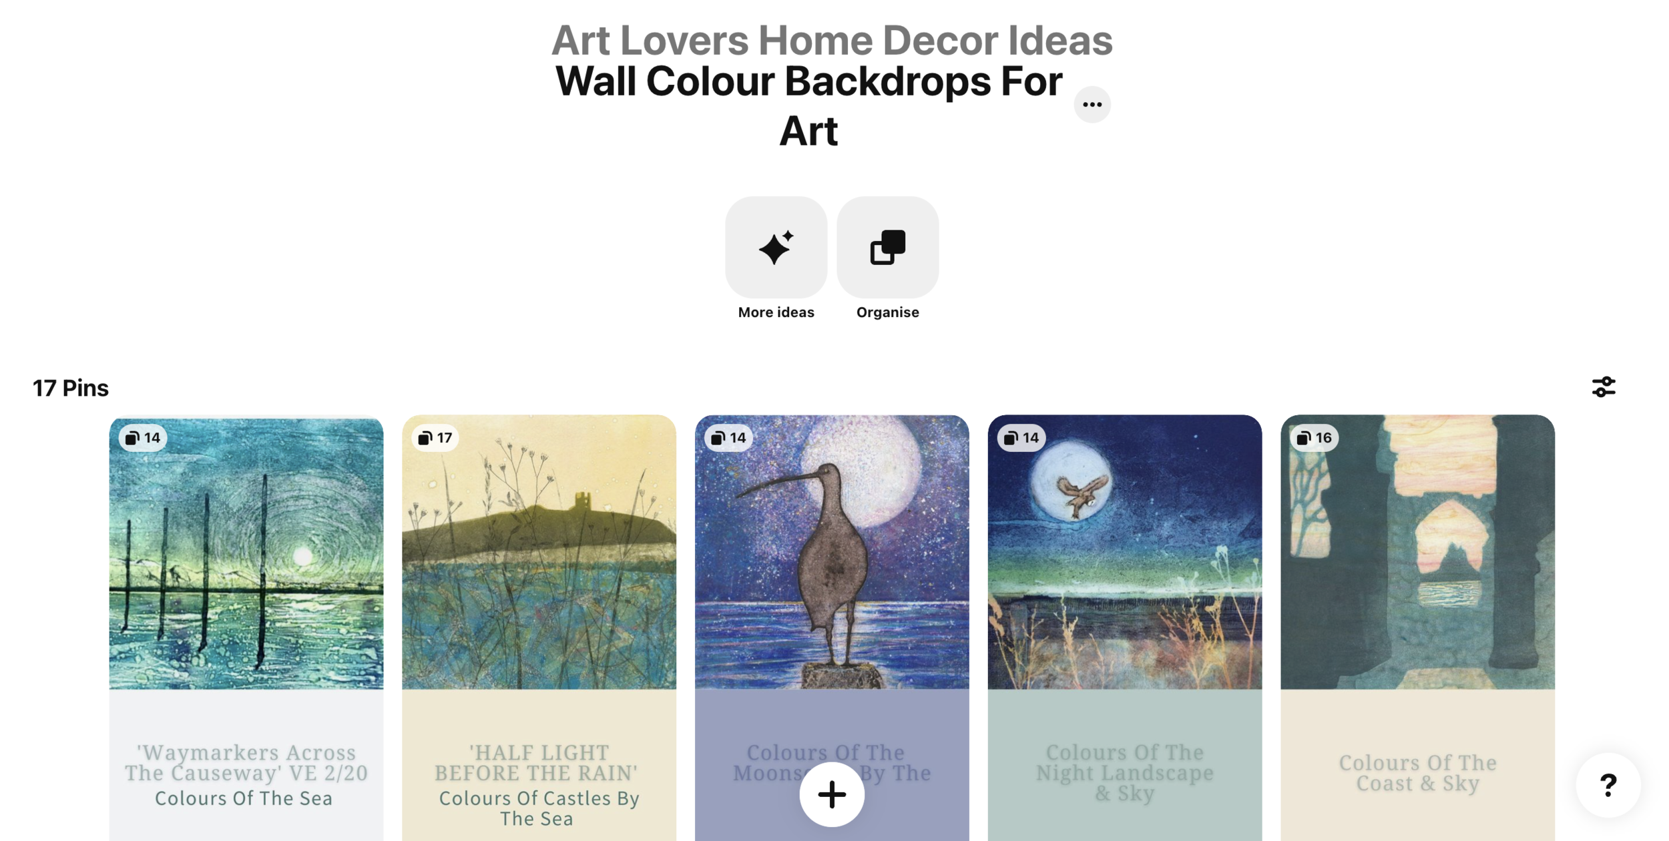The width and height of the screenshot is (1669, 841).
Task: Open the Waymarkers Across The Causeway artwork
Action: pyautogui.click(x=246, y=553)
